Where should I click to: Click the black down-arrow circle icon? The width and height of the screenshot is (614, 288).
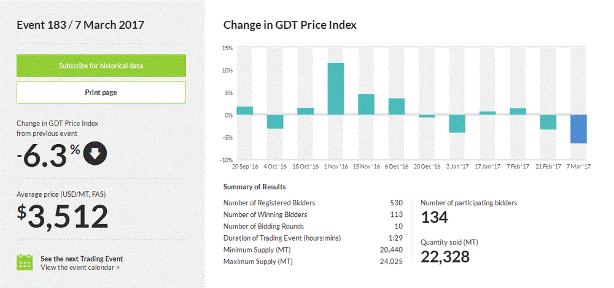tap(95, 154)
